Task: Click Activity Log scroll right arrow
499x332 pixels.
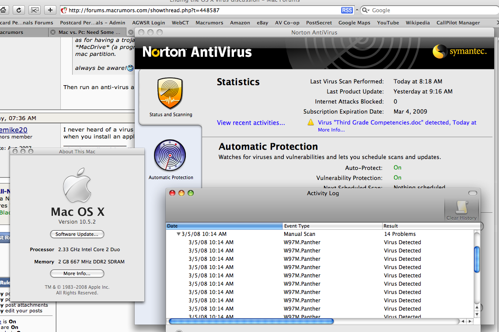Action: click(470, 321)
